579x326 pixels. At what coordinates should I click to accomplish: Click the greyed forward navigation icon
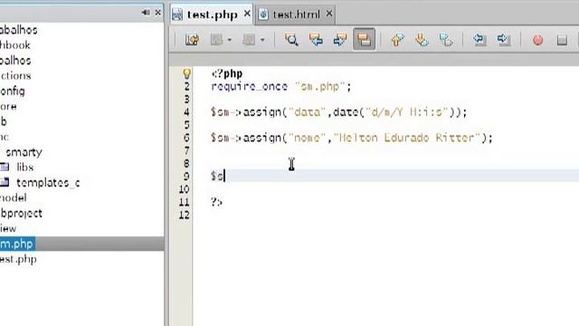(249, 39)
